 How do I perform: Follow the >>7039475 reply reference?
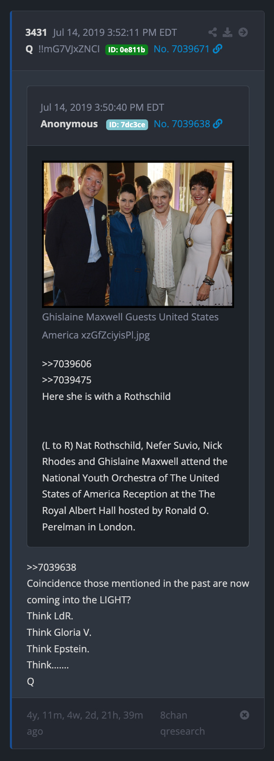point(67,380)
